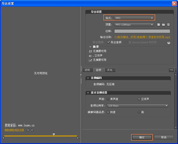
Task: Toggle the 导出视频 checkbox
Action: [90, 42]
